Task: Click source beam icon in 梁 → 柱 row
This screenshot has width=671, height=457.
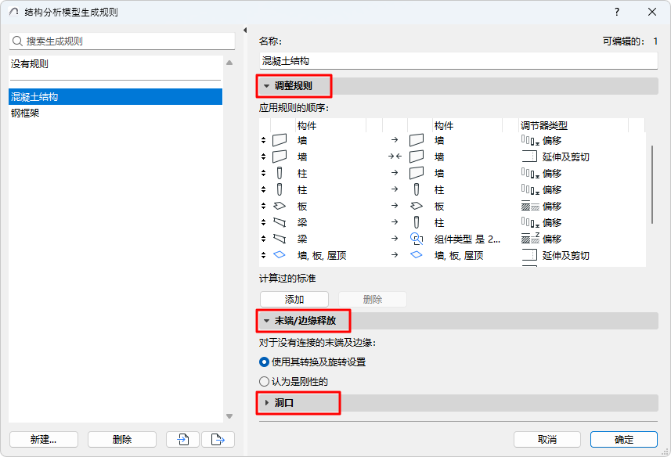Action: (x=280, y=222)
